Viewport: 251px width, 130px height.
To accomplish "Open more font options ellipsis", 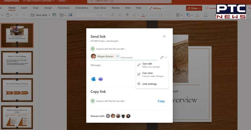I will click(x=152, y=15).
